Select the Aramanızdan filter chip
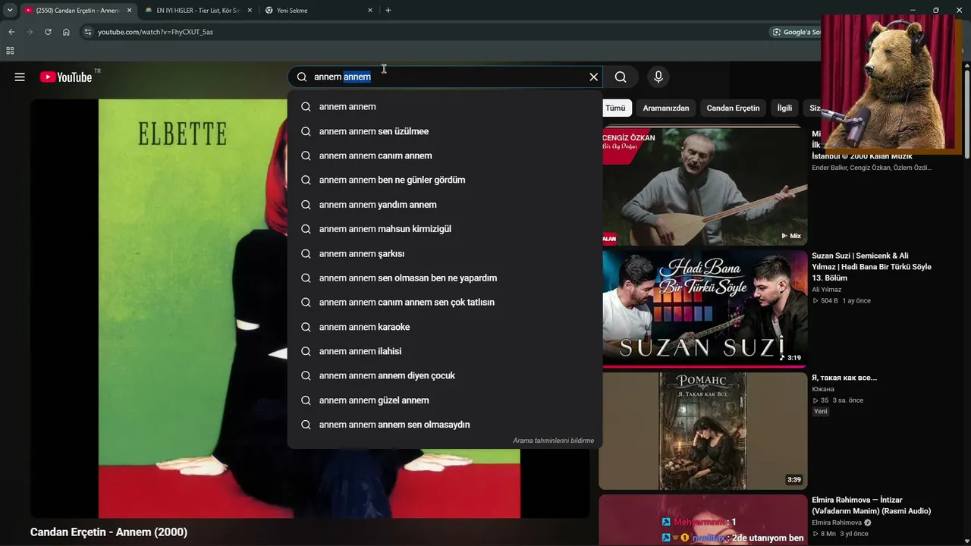This screenshot has width=971, height=546. 666,108
